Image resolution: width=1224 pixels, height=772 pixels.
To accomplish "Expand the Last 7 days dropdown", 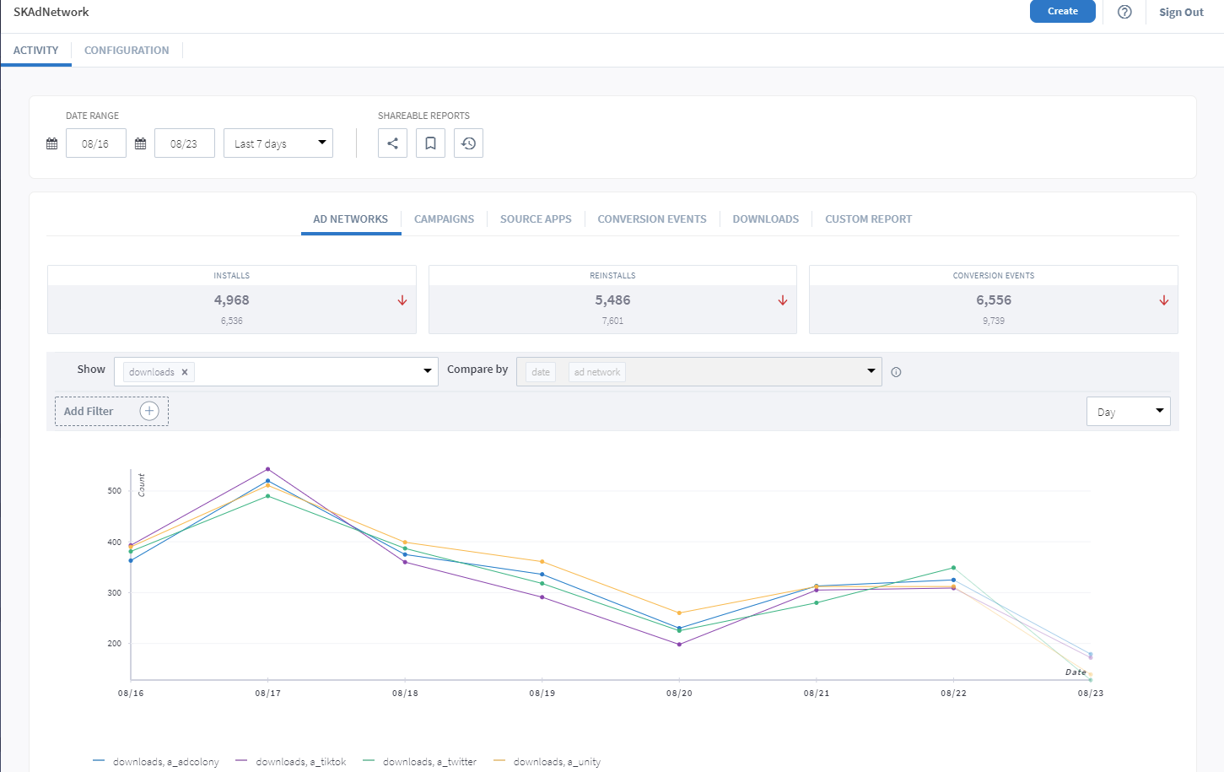I will pyautogui.click(x=278, y=143).
